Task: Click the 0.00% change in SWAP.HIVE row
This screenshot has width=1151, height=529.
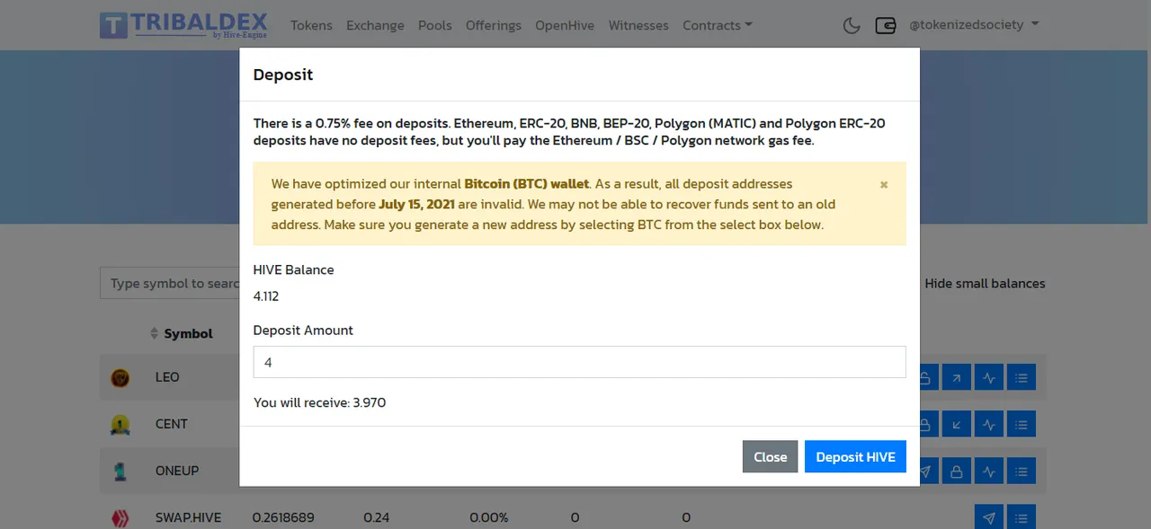Action: coord(488,517)
